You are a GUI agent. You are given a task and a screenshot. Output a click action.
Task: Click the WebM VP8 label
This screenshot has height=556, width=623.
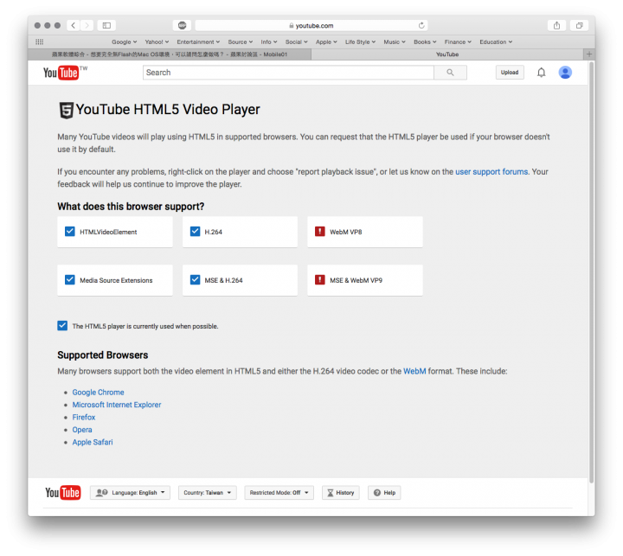click(x=345, y=232)
